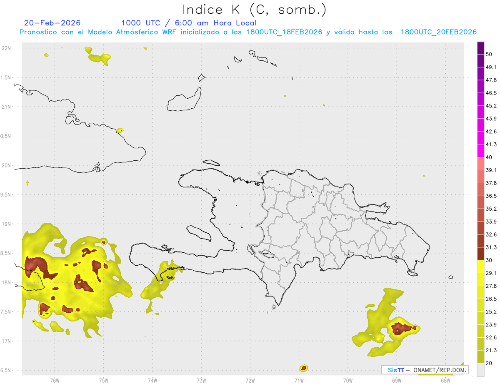This screenshot has width=500, height=386.
Task: Click colorbar label "25.2"
Action: (491, 312)
